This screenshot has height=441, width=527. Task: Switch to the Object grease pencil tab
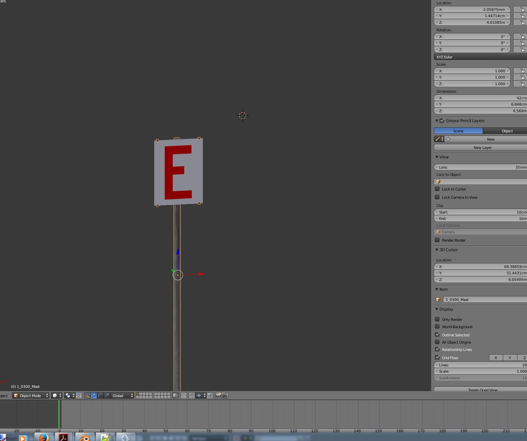click(507, 131)
